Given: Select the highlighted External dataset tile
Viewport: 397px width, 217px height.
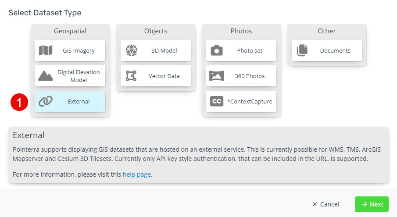Looking at the screenshot, I should point(70,101).
